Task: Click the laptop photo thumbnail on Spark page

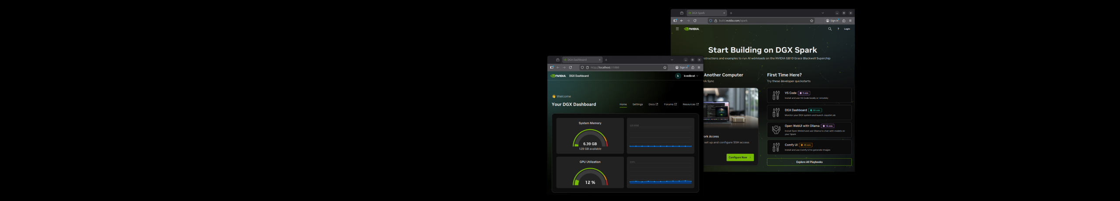Action: (x=731, y=108)
